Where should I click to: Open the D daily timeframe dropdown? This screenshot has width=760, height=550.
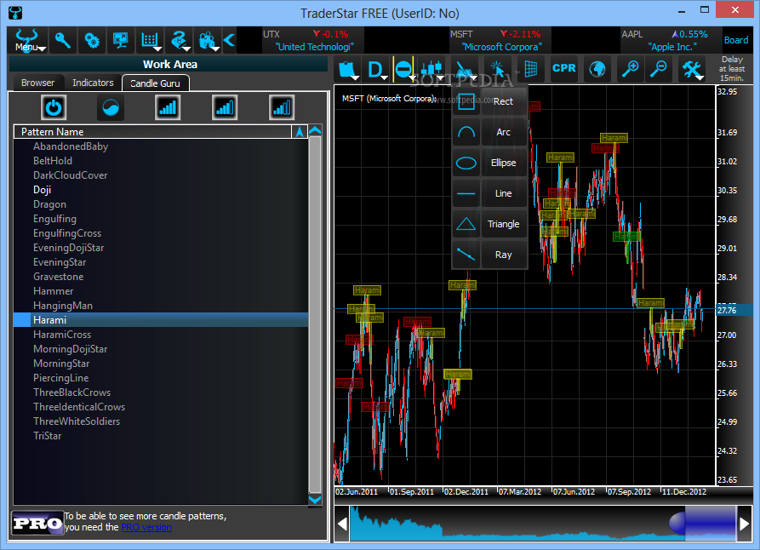click(377, 69)
